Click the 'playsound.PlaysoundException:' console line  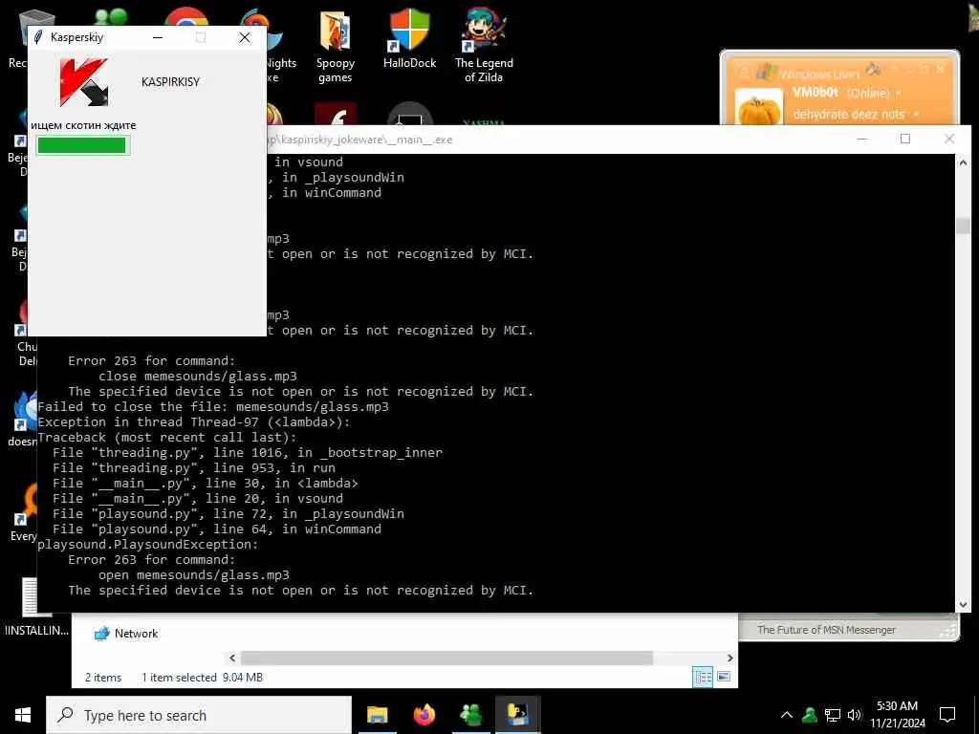coord(148,544)
